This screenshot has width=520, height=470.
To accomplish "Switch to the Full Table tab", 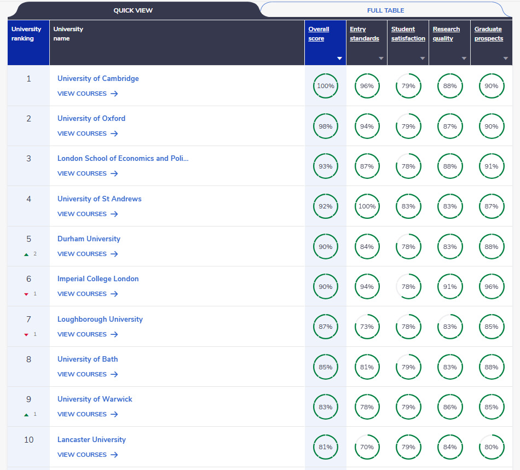I will tap(385, 10).
